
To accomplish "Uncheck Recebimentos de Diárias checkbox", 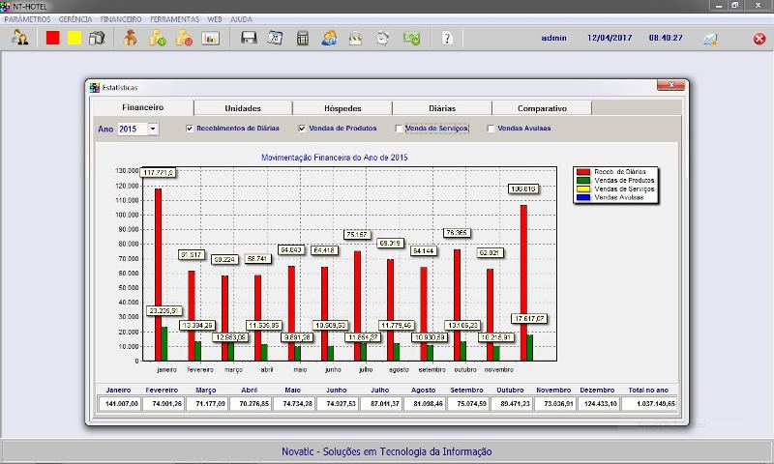I will (190, 129).
